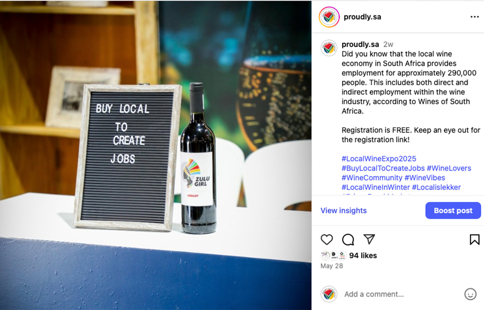Viewport: 484px width, 310px height.
Task: Like the post with the heart icon
Action: tap(327, 240)
